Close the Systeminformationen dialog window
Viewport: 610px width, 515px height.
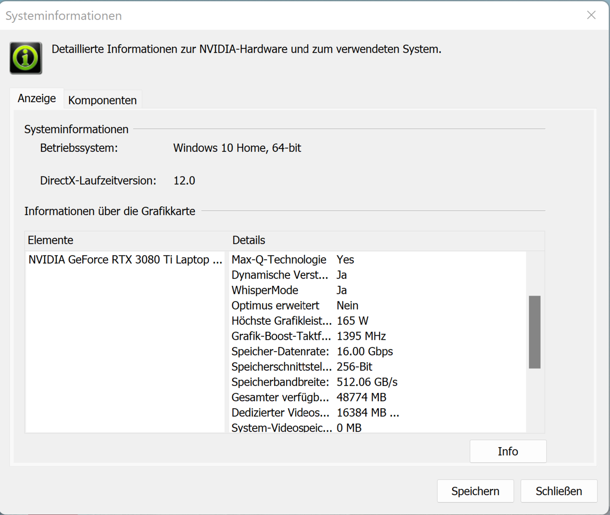click(x=591, y=15)
